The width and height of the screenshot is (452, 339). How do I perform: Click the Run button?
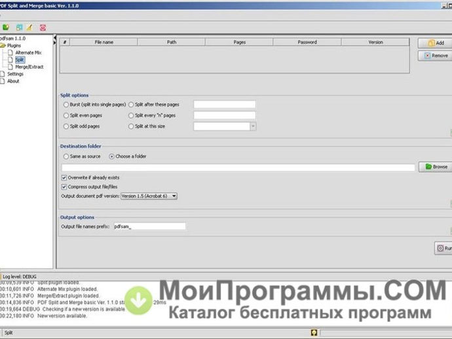443,248
